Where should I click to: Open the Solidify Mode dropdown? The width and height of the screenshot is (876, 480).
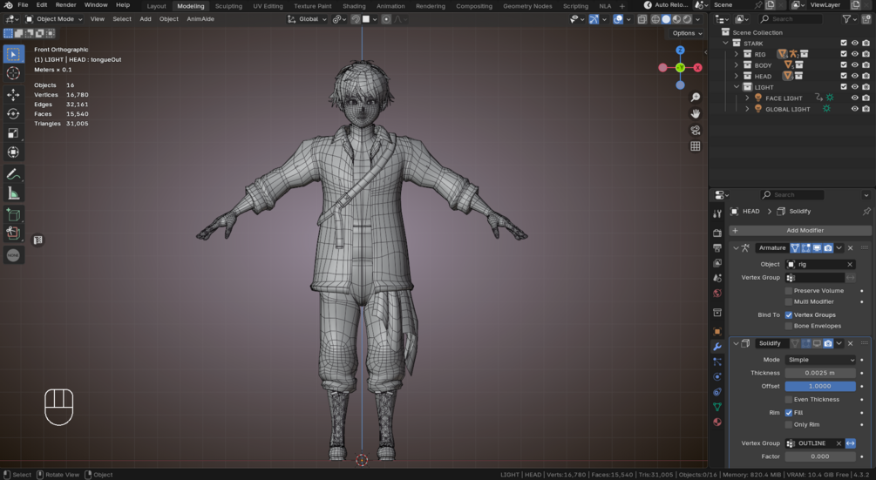tap(820, 360)
